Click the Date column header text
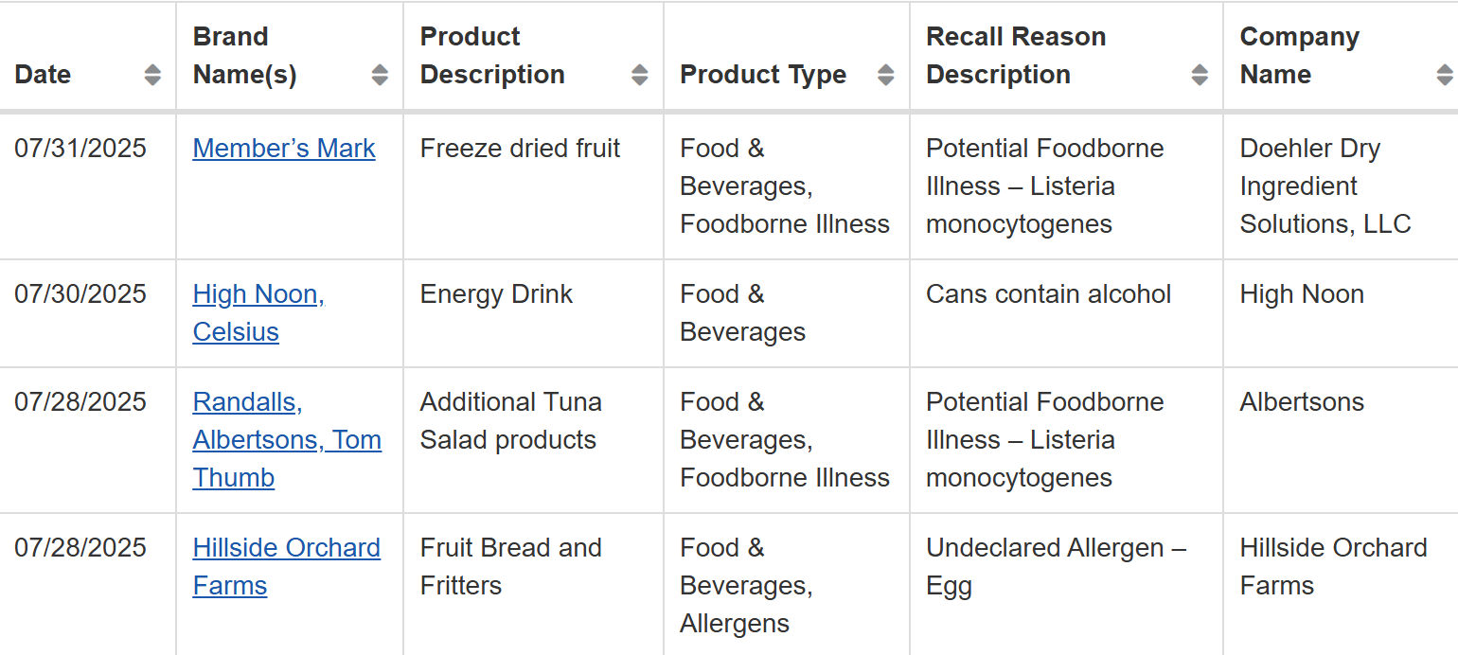The width and height of the screenshot is (1458, 655). tap(43, 75)
